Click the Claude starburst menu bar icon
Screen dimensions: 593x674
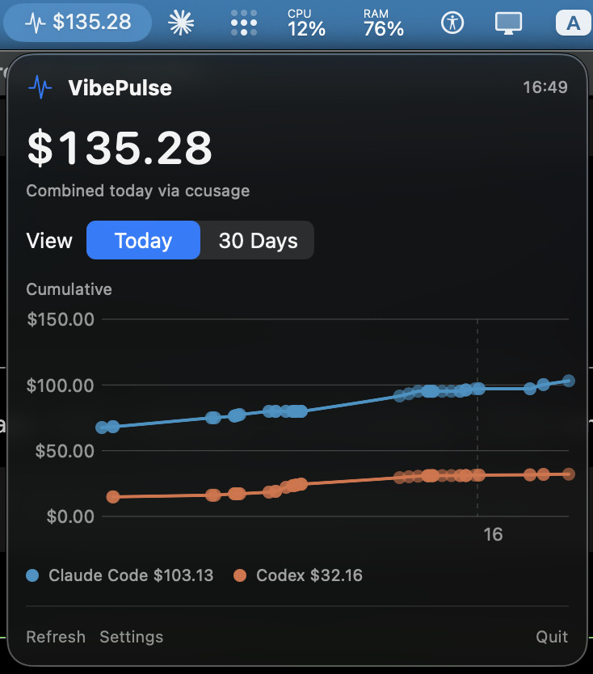tap(181, 23)
